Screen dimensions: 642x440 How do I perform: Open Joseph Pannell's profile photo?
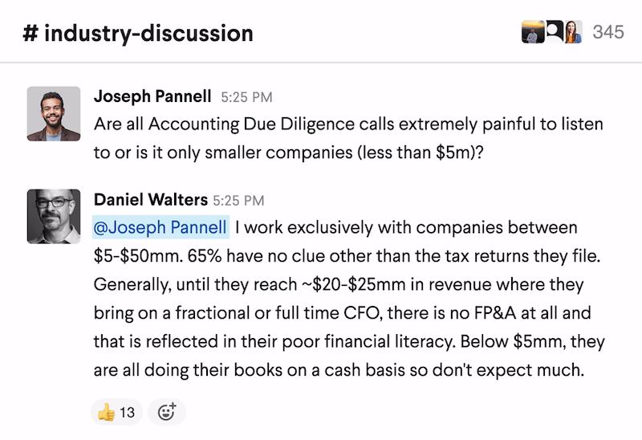54,114
